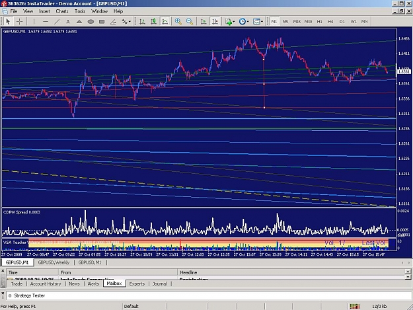Zoom in on the chart
Image resolution: width=413 pixels, height=310 pixels.
pyautogui.click(x=178, y=22)
